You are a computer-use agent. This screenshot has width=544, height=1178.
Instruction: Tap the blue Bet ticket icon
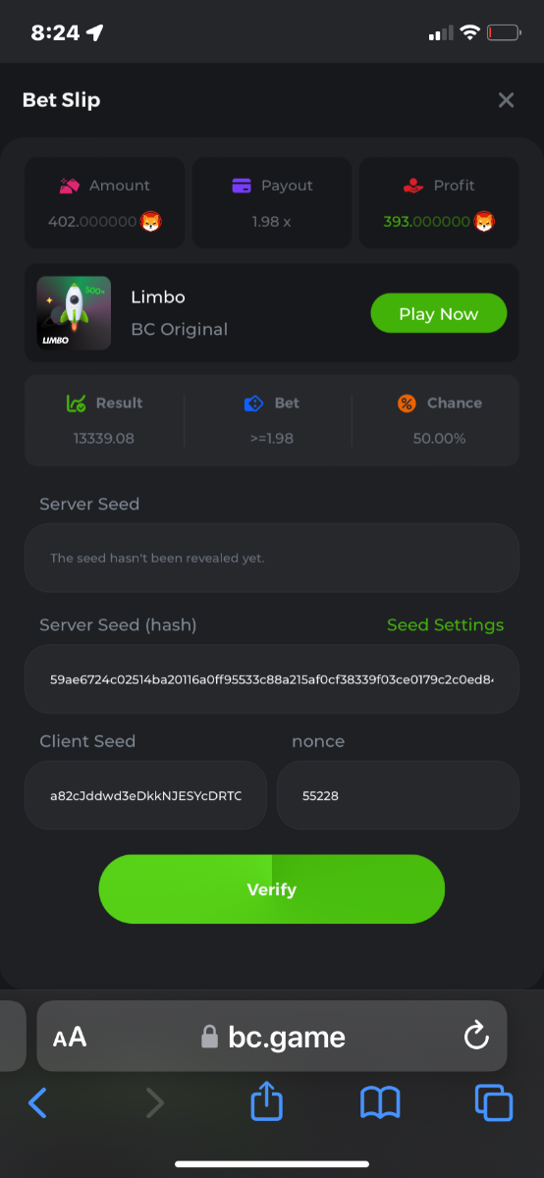254,403
